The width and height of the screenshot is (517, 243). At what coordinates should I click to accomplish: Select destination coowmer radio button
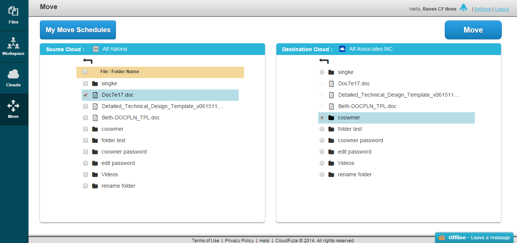(x=322, y=118)
